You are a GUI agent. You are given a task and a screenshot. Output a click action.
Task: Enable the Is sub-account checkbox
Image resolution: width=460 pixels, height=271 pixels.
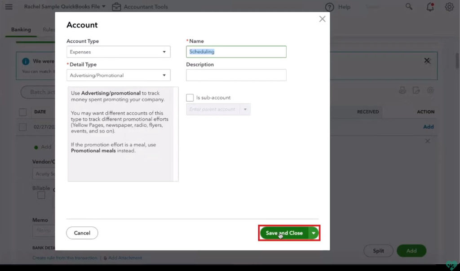point(190,98)
